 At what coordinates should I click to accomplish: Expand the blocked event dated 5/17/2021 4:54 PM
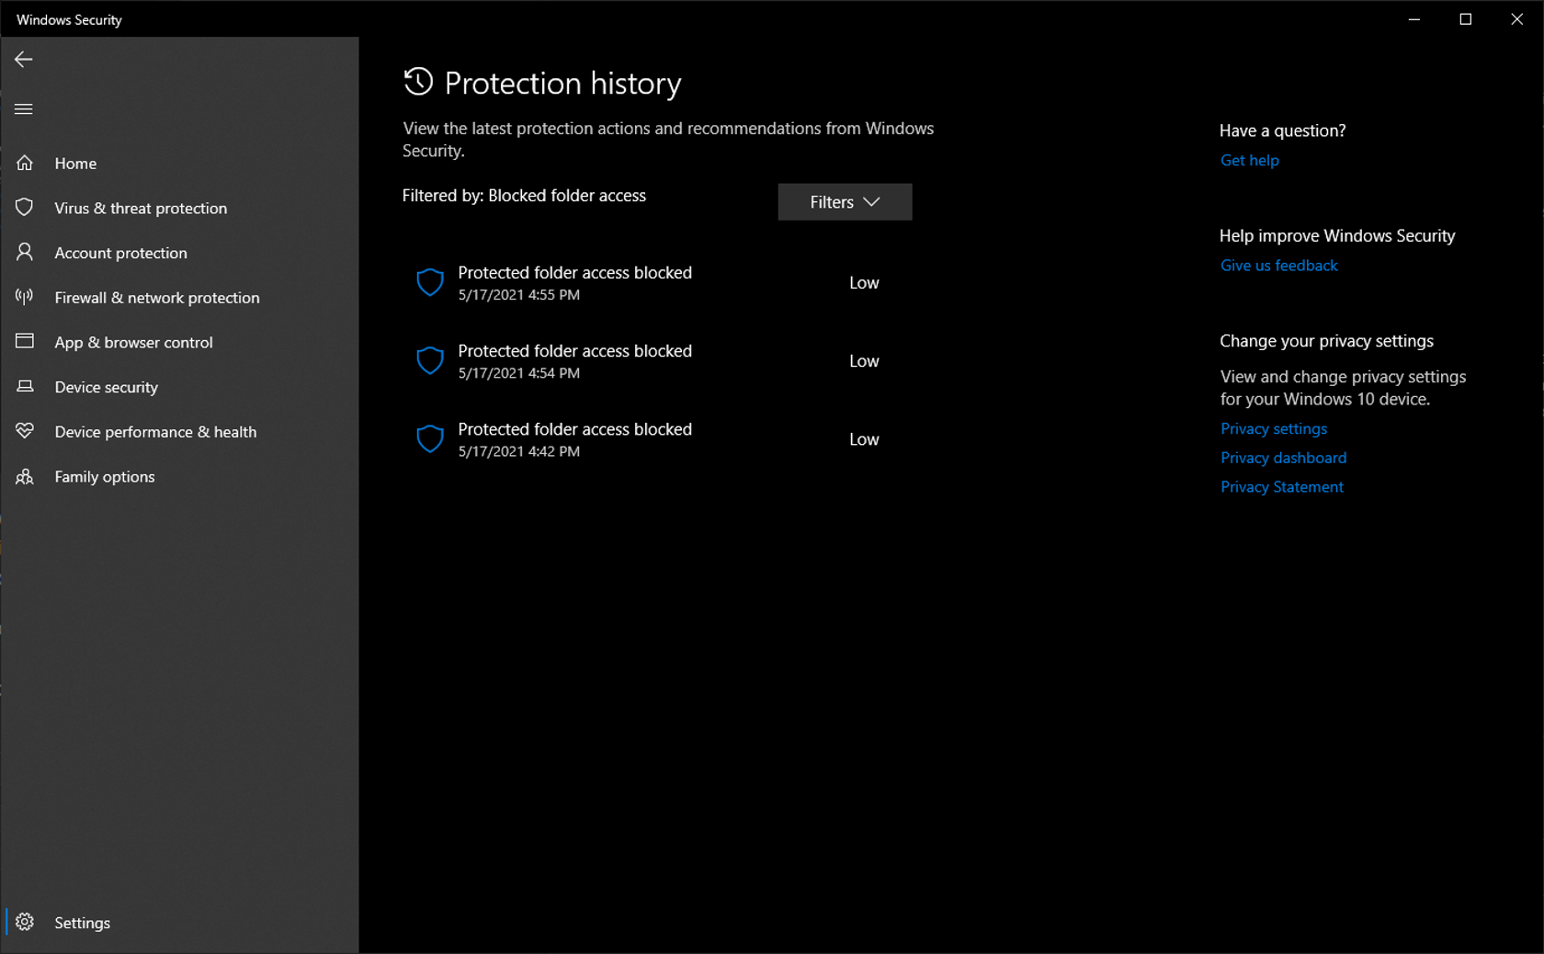pos(657,360)
